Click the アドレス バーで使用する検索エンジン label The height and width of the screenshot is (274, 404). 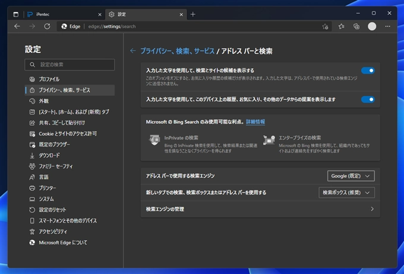(x=180, y=176)
